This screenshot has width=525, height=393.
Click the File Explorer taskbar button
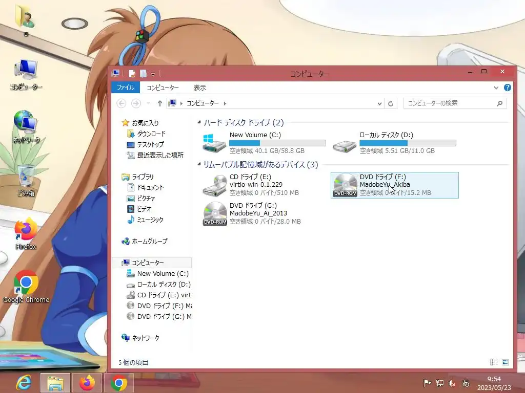click(x=55, y=383)
